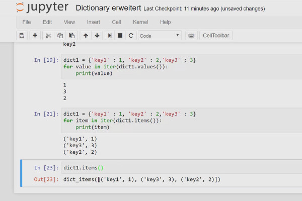The height and width of the screenshot is (201, 302).
Task: Open the Help menu
Action: click(x=166, y=22)
